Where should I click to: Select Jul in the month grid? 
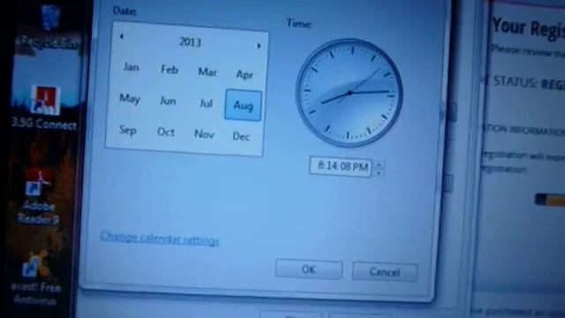pyautogui.click(x=206, y=103)
